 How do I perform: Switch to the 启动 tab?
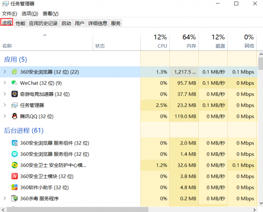pyautogui.click(x=66, y=23)
